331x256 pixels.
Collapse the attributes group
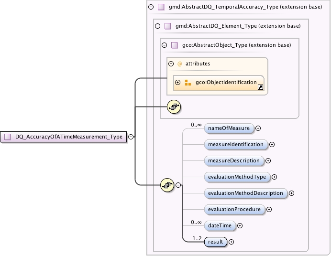point(171,64)
